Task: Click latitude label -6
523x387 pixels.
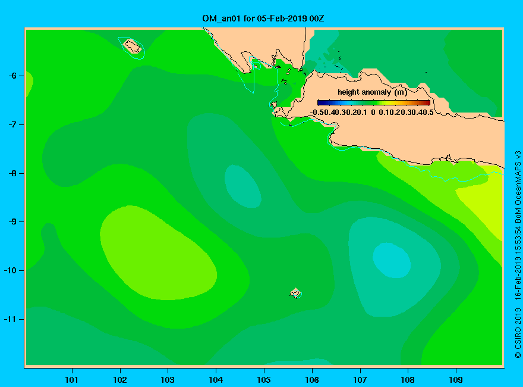Action: tap(12, 76)
